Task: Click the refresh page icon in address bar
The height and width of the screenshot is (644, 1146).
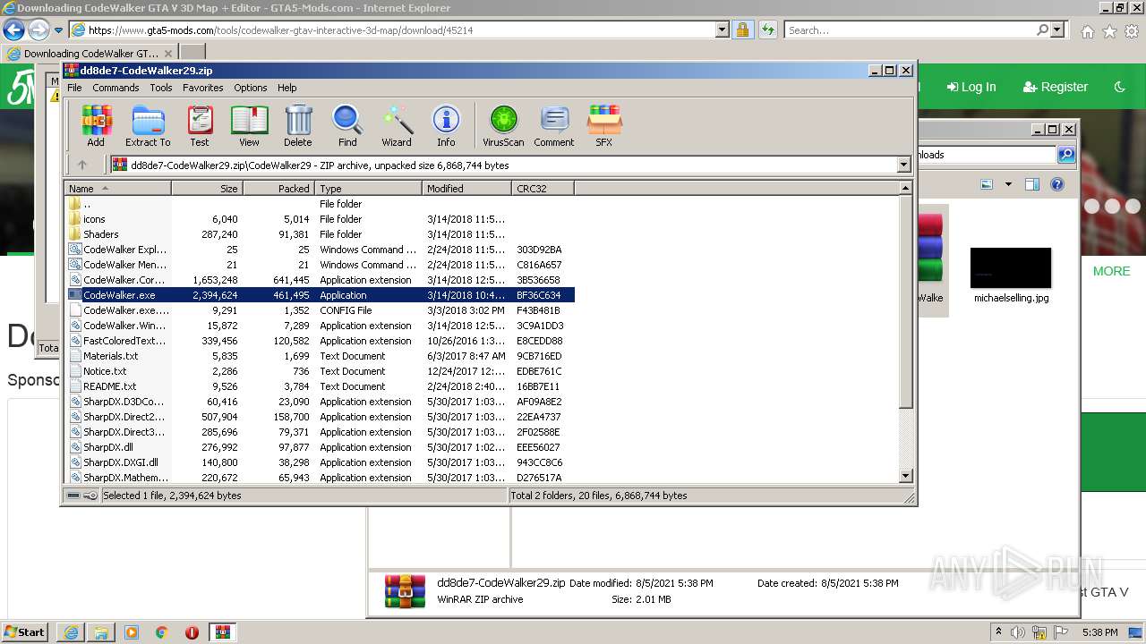Action: (767, 30)
